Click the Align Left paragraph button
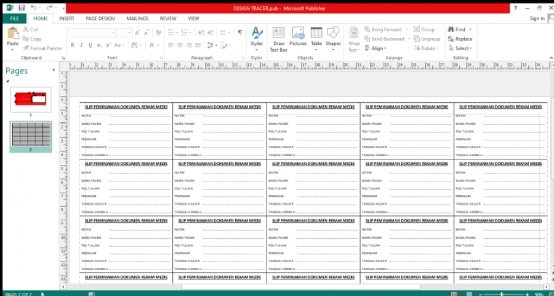554x296 pixels. click(171, 45)
